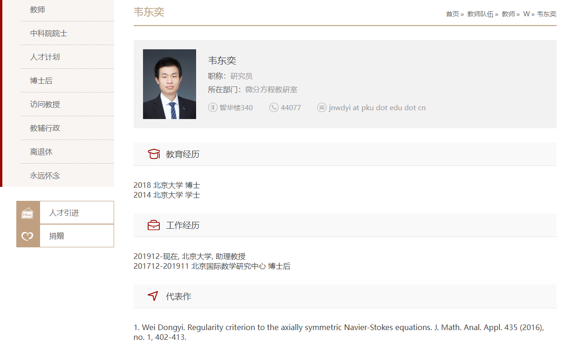Click the 教师队伍 breadcrumb link

pyautogui.click(x=480, y=14)
